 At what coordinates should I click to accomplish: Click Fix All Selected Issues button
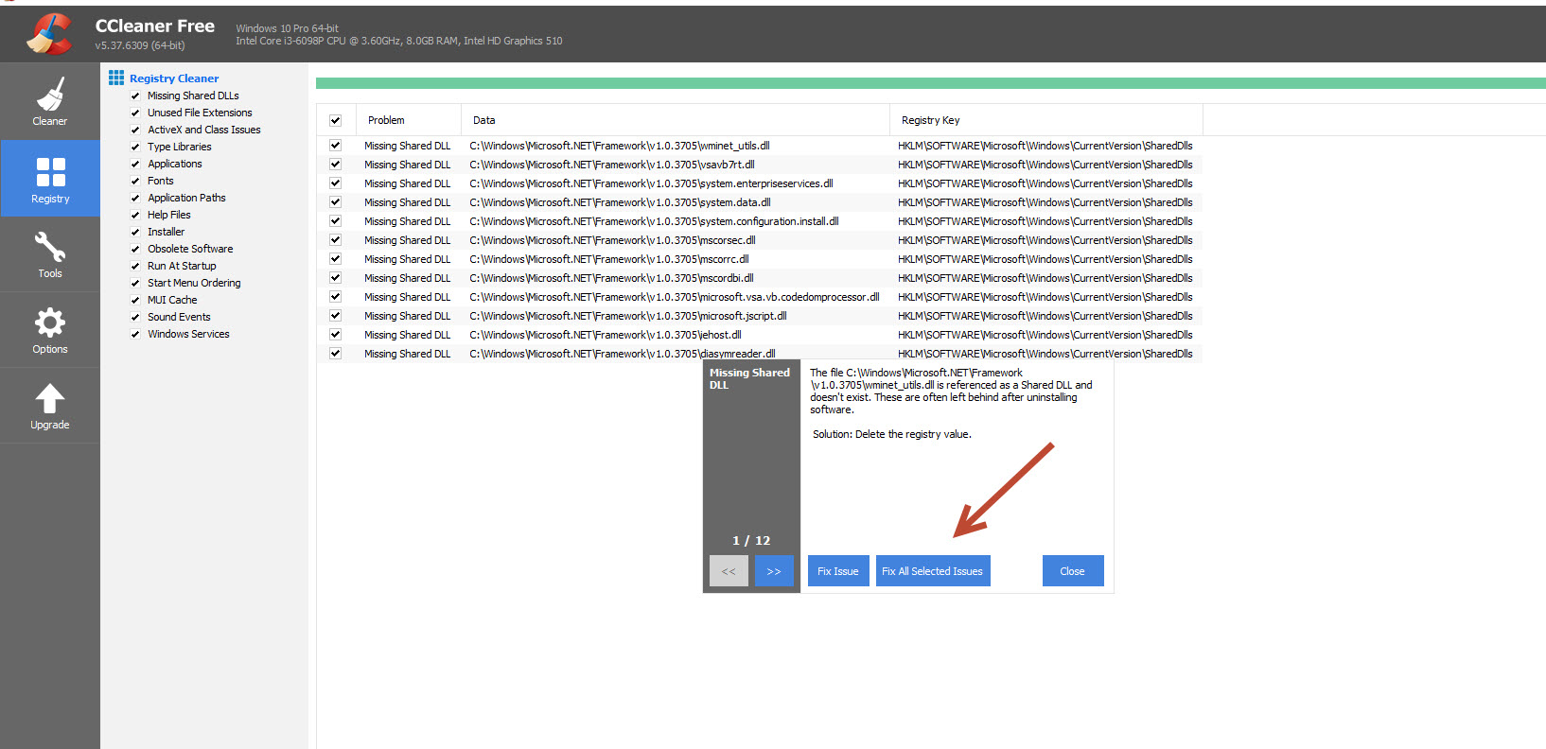[x=933, y=571]
